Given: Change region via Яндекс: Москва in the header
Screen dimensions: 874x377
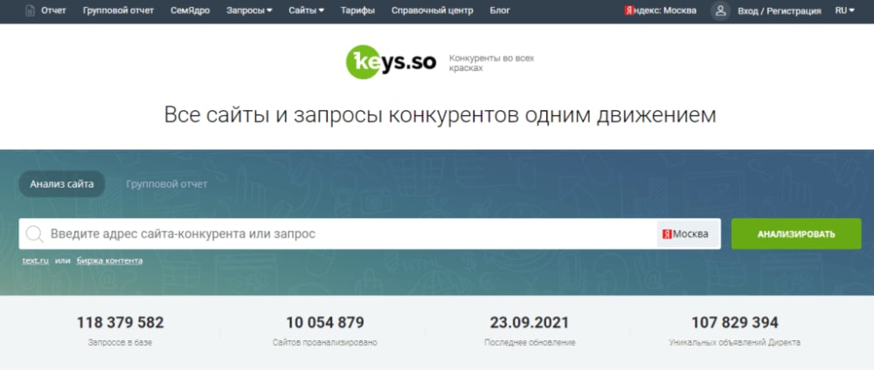Looking at the screenshot, I should pos(660,10).
